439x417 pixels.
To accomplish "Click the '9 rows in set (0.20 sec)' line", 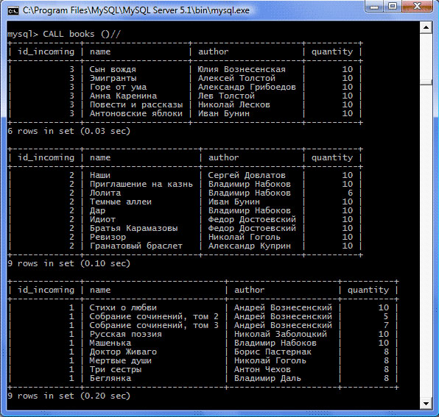I will point(69,396).
